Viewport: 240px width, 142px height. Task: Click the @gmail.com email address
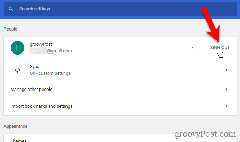tap(50, 51)
